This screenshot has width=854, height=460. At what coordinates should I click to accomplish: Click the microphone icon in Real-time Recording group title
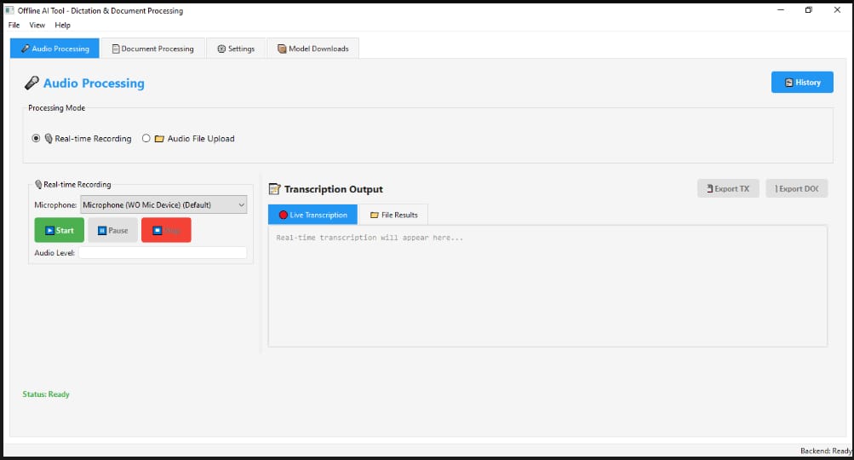coord(38,185)
